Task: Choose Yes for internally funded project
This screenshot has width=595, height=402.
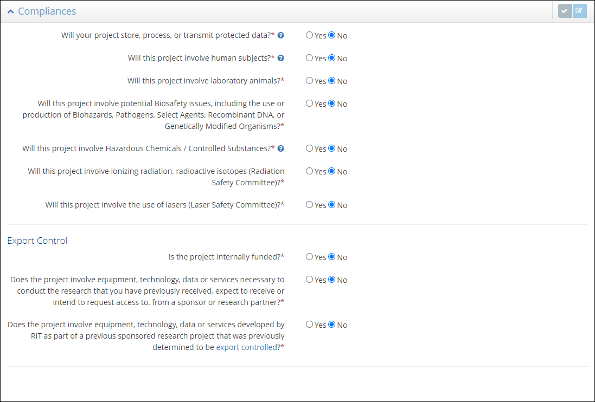Action: coord(309,257)
